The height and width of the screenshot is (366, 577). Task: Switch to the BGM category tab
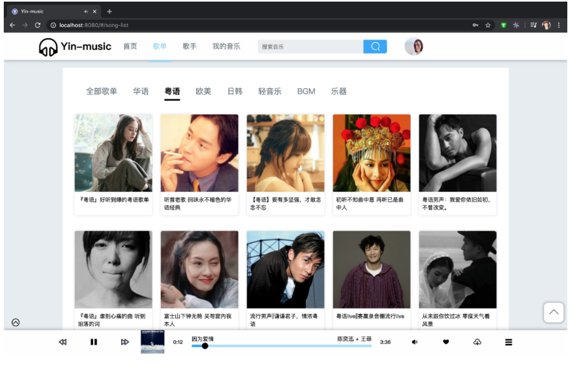tap(306, 91)
